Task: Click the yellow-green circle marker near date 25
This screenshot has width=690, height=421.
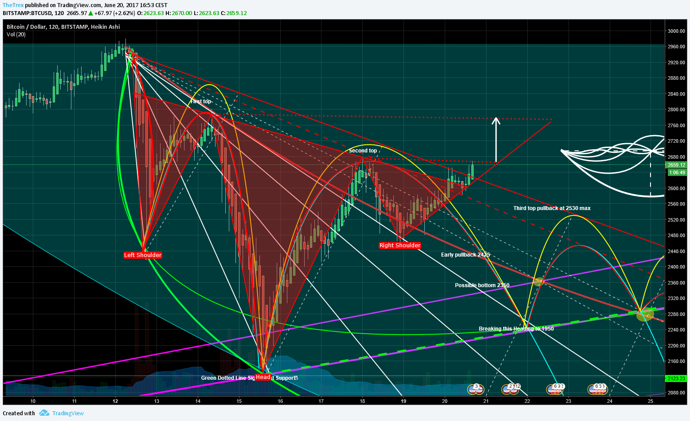Action: pos(645,314)
